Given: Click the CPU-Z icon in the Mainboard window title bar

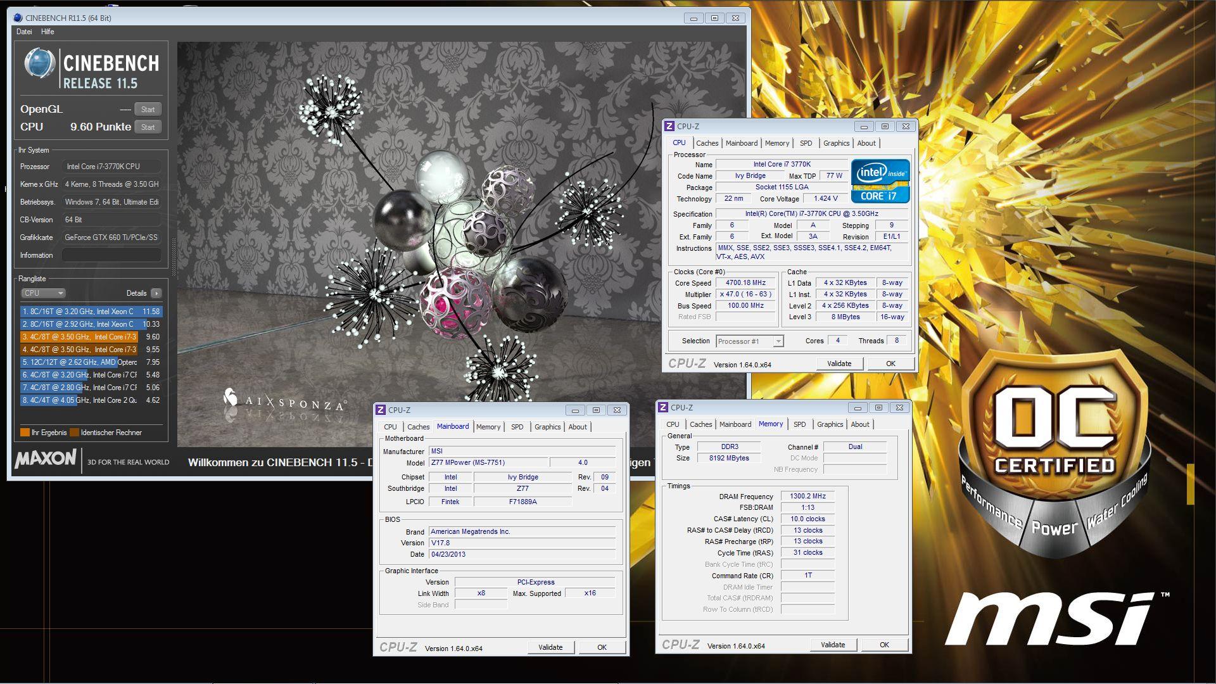Looking at the screenshot, I should click(x=381, y=410).
